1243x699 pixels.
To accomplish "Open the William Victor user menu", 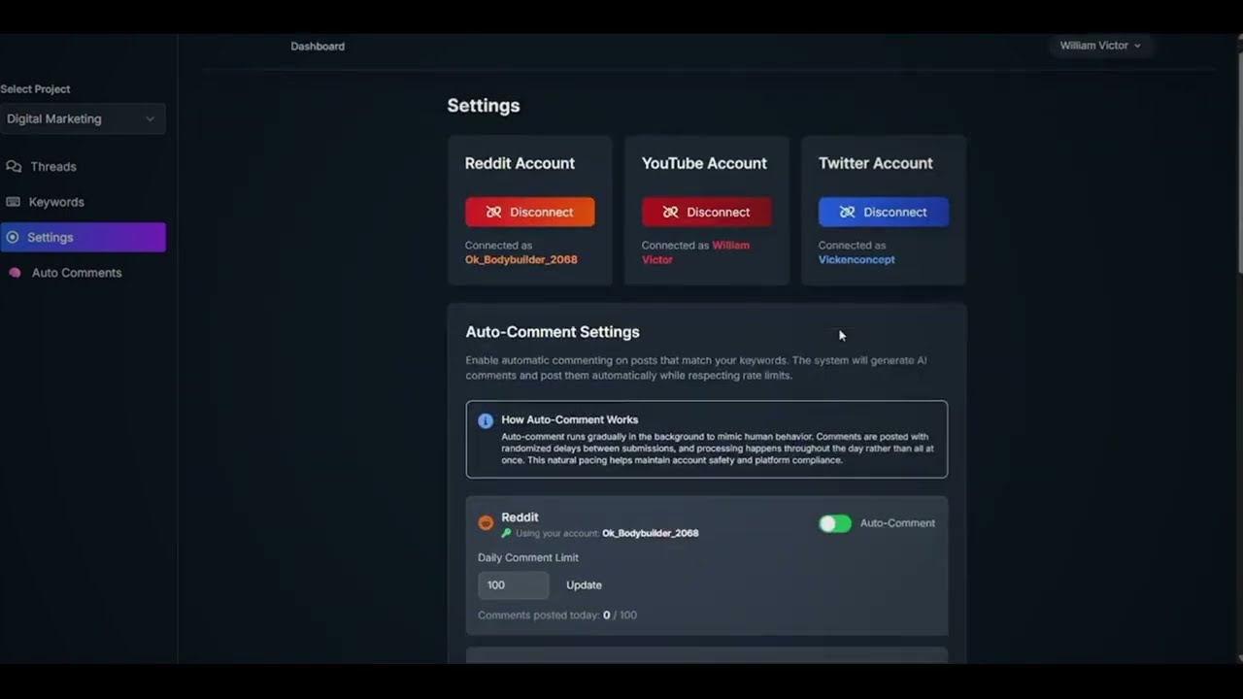I will pyautogui.click(x=1100, y=46).
